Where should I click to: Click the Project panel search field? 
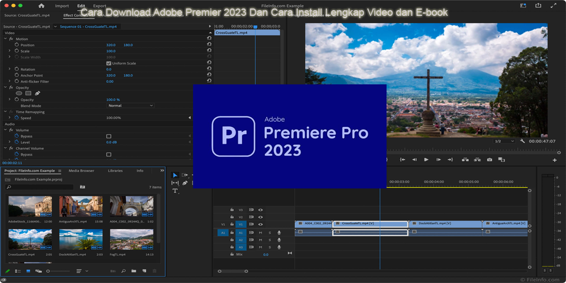(40, 187)
